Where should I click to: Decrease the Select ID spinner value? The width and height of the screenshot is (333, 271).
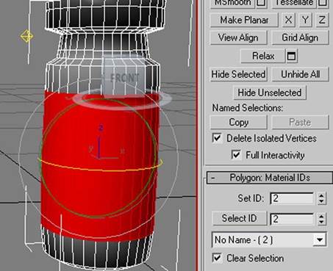[321, 222]
